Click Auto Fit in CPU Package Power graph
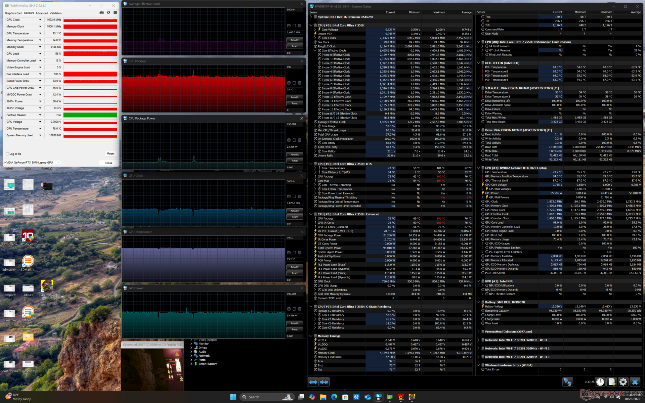The width and height of the screenshot is (645, 403). point(295,154)
